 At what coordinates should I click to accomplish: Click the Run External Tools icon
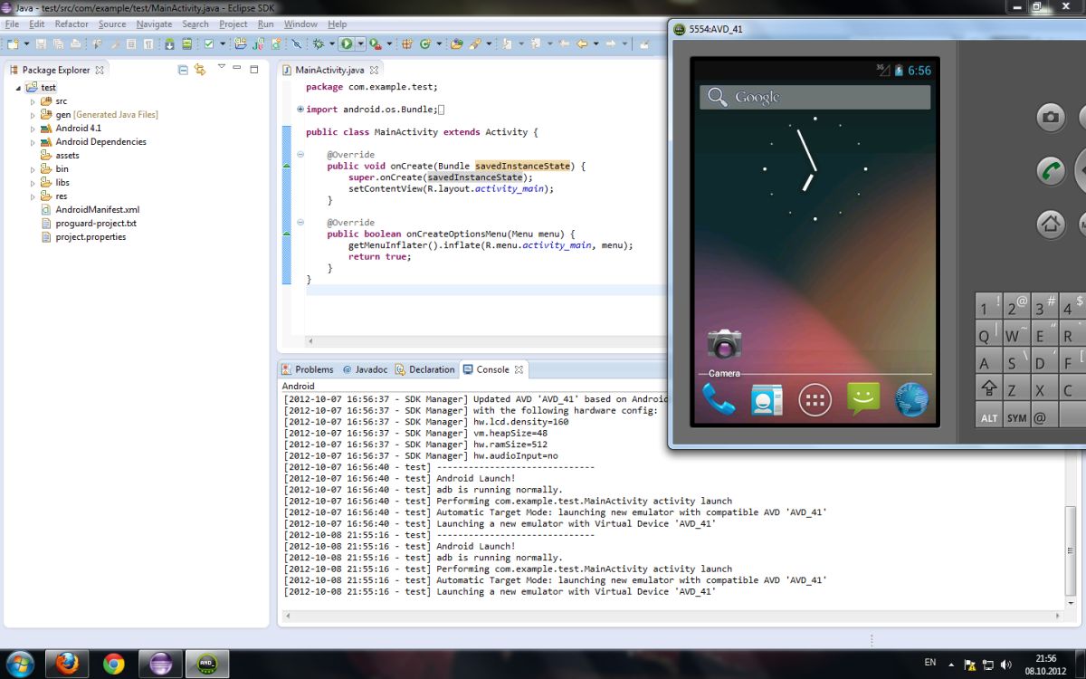(374, 43)
